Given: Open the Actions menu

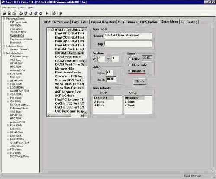Looking at the screenshot, I should 12,7.
